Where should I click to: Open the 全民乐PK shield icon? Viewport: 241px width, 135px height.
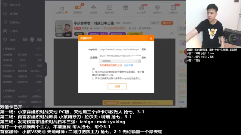[157, 7]
